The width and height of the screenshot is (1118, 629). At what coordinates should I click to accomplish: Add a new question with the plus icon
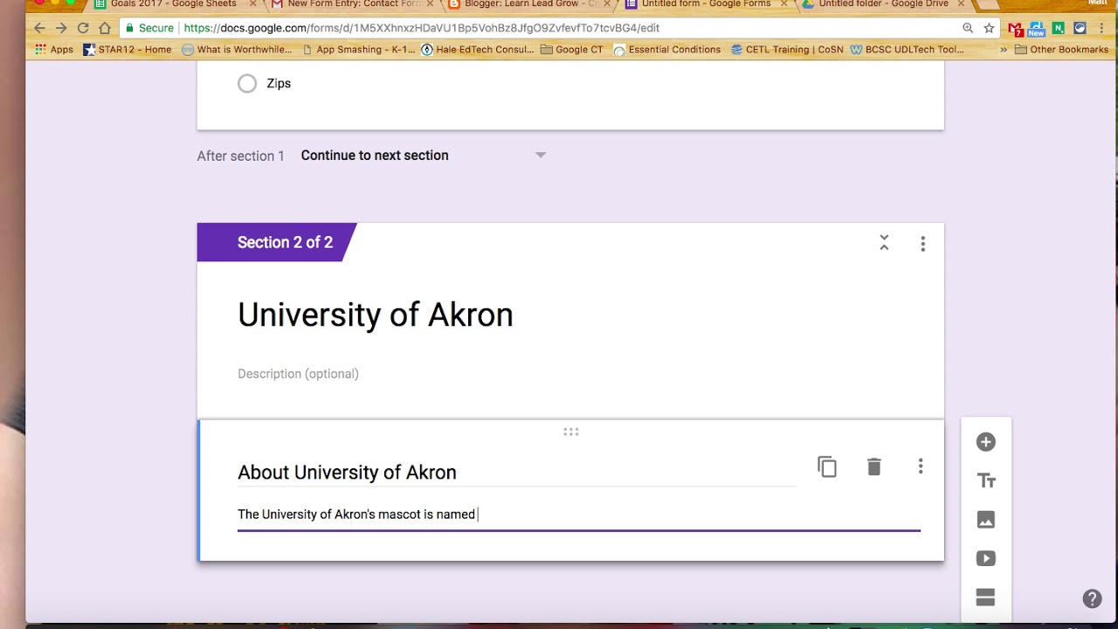click(x=985, y=442)
